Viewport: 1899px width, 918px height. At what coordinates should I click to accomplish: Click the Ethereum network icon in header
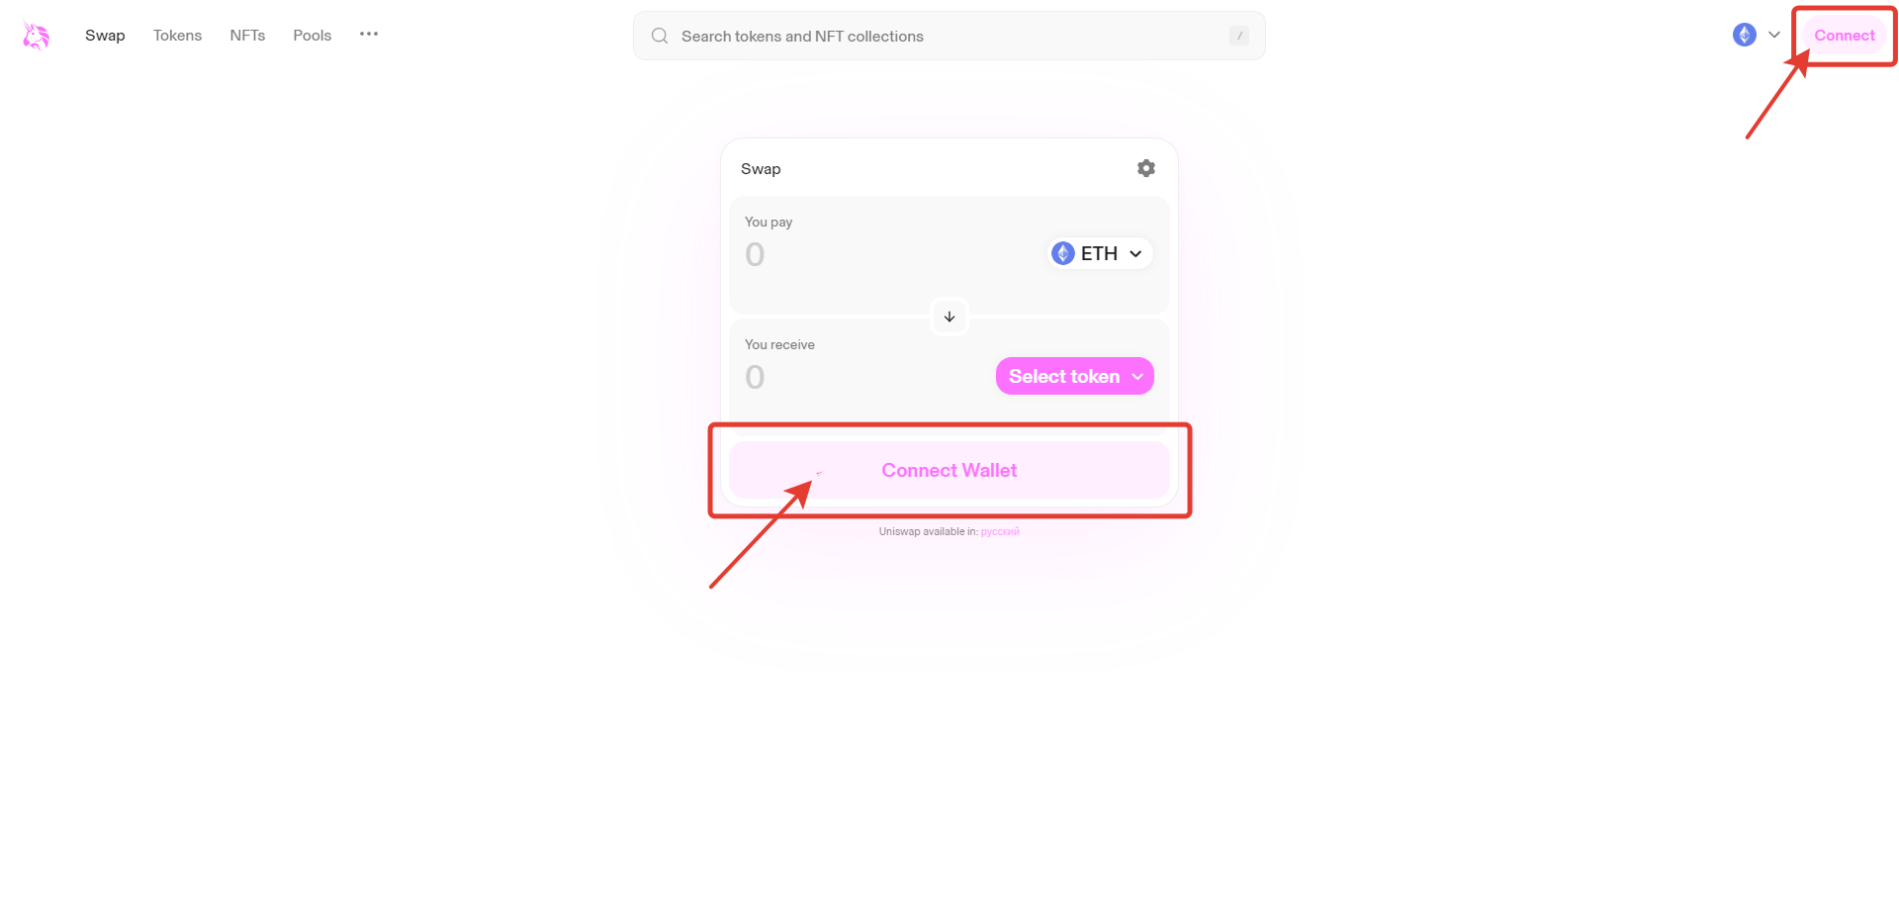tap(1744, 35)
